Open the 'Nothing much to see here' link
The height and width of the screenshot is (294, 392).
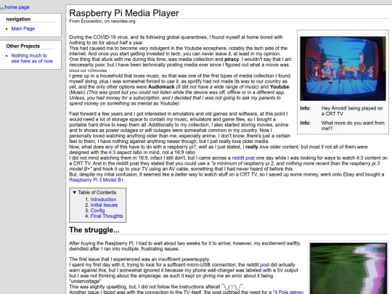32,58
